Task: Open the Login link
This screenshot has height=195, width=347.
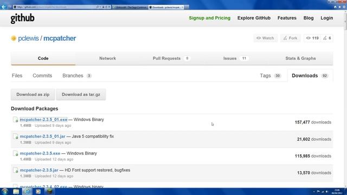Action: (326, 18)
